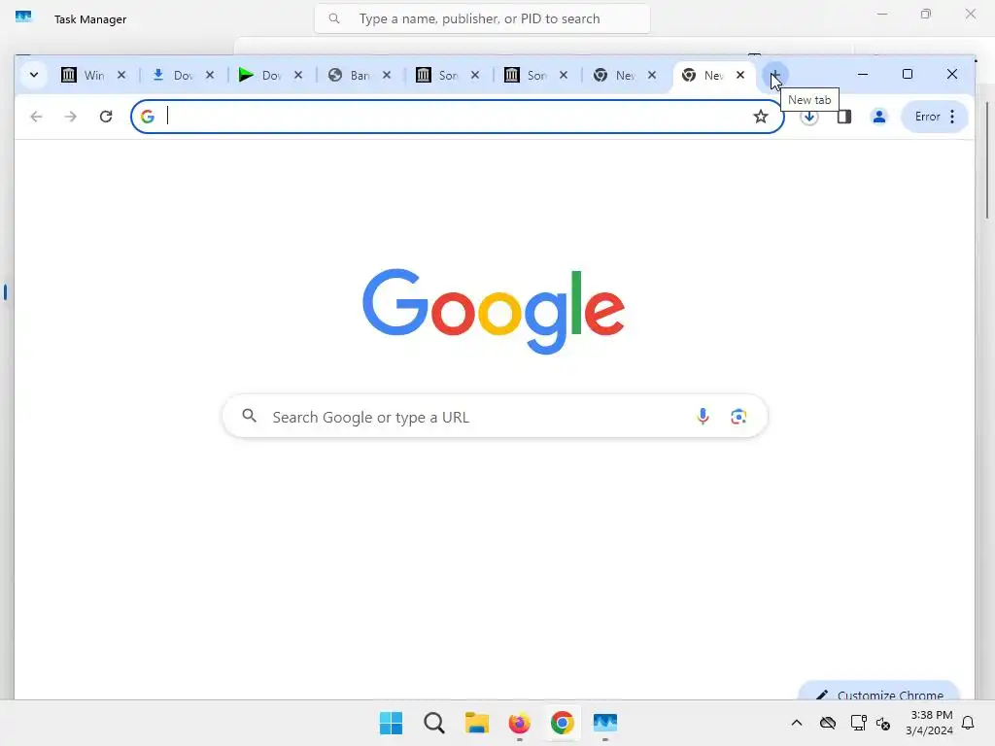Start voice search with microphone icon

coord(703,416)
